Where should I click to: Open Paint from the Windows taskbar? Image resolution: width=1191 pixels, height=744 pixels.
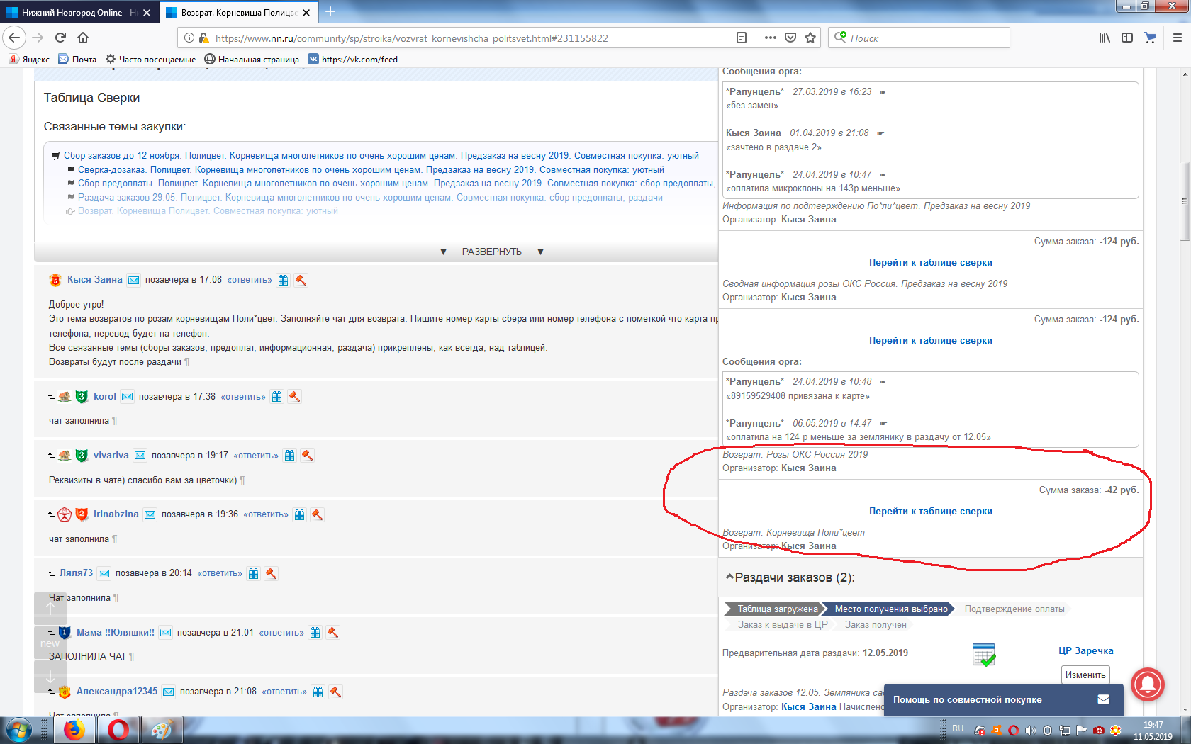coord(162,730)
